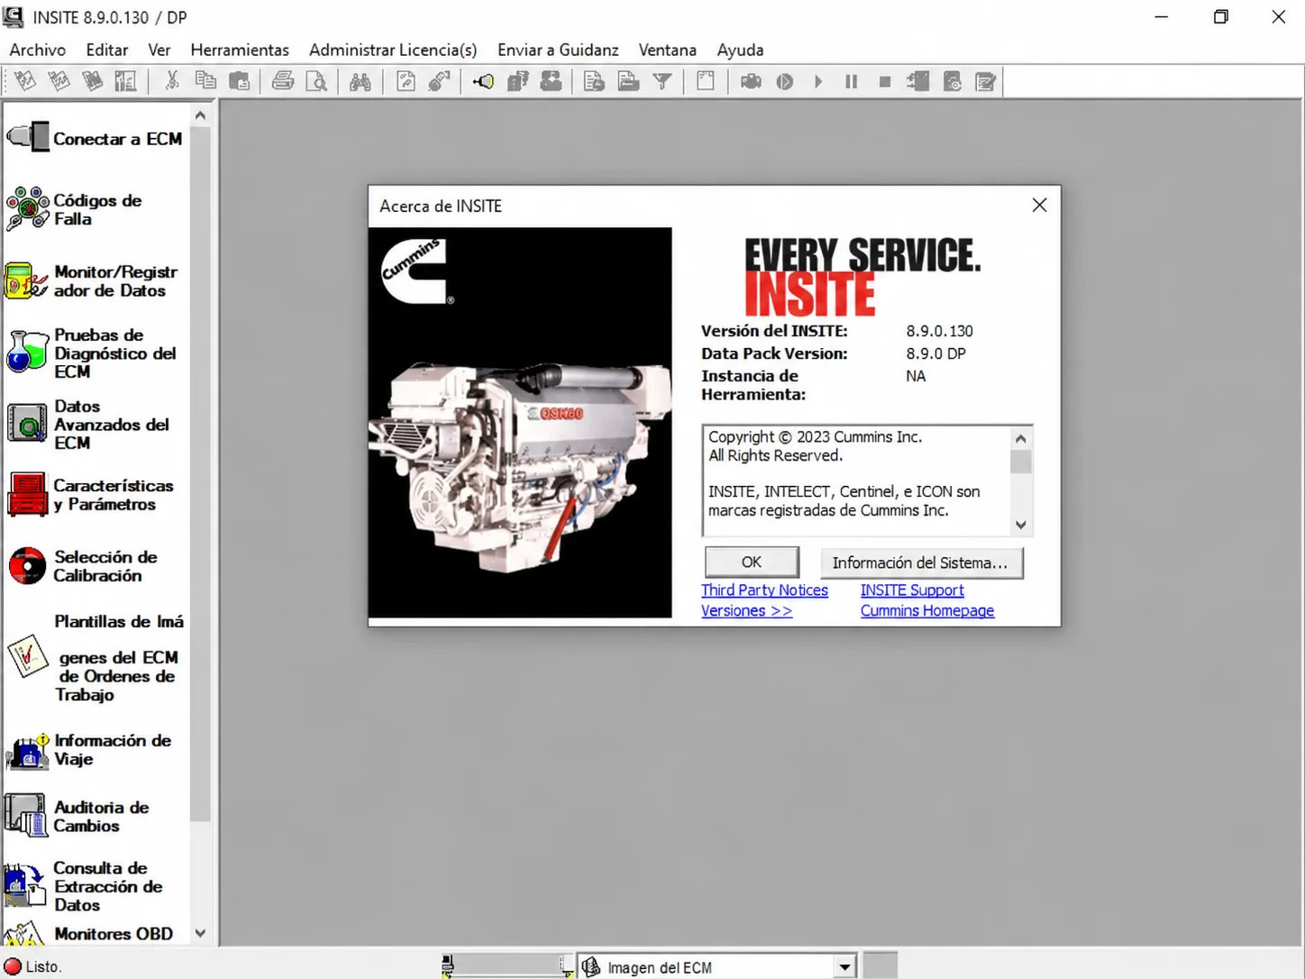Screen dimensions: 1305x979
Task: Click OK in the Acerca de INSITE dialog
Action: (x=752, y=563)
